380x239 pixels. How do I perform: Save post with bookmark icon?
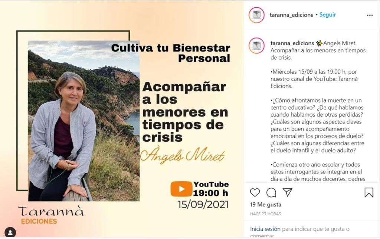(x=369, y=193)
